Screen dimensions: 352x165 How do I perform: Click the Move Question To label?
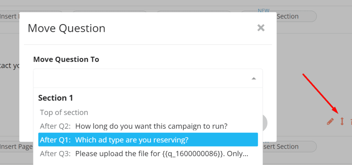pyautogui.click(x=66, y=59)
